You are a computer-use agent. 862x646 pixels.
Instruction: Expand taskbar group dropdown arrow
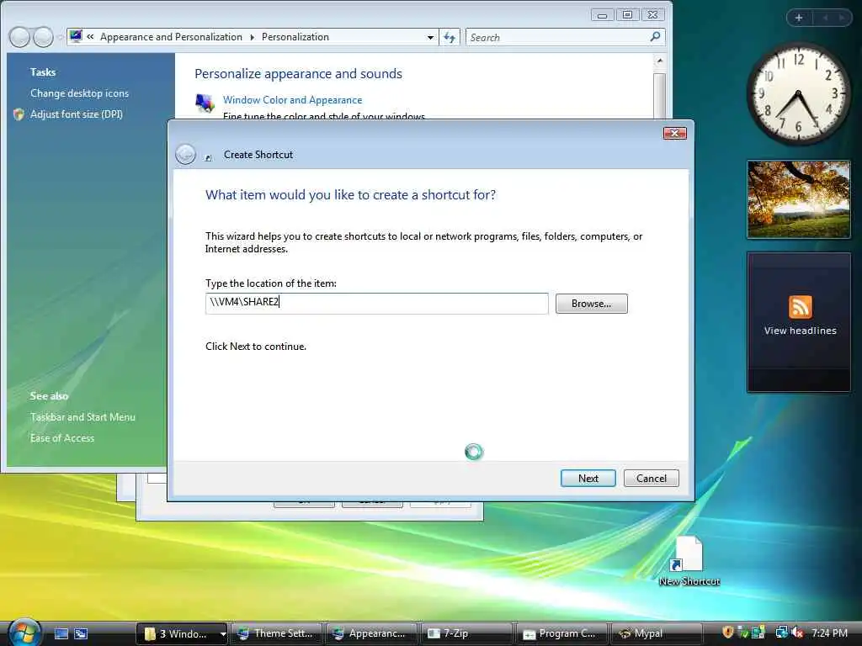[x=222, y=633]
